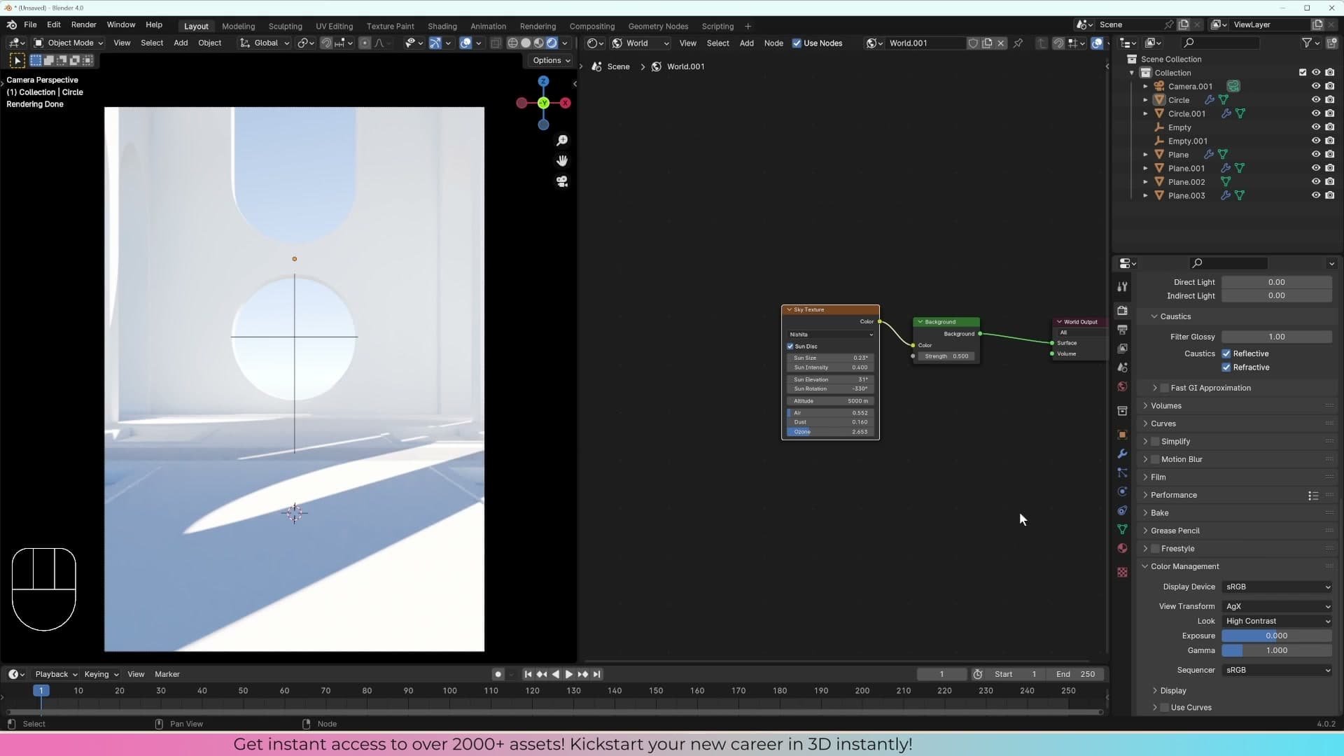The image size is (1344, 756).
Task: Hide Plane.002 with eye icon
Action: click(1316, 182)
